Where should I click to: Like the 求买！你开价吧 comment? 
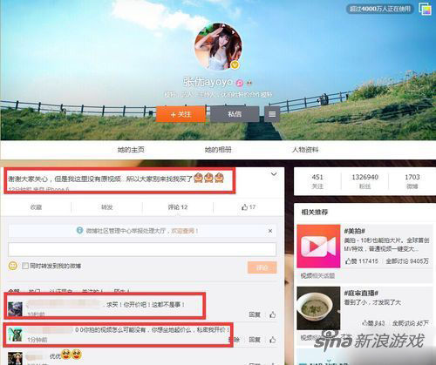point(273,314)
